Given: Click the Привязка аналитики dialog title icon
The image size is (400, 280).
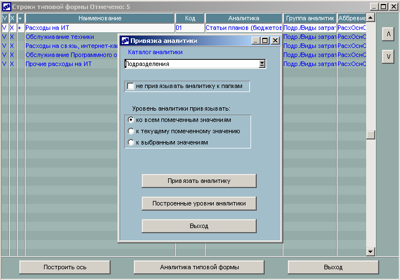Looking at the screenshot, I should 125,41.
